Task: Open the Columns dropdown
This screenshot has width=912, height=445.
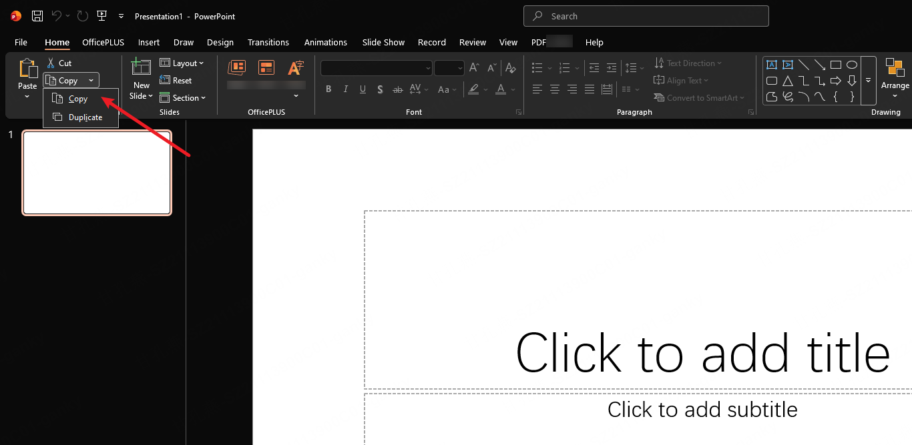Action: coord(631,89)
